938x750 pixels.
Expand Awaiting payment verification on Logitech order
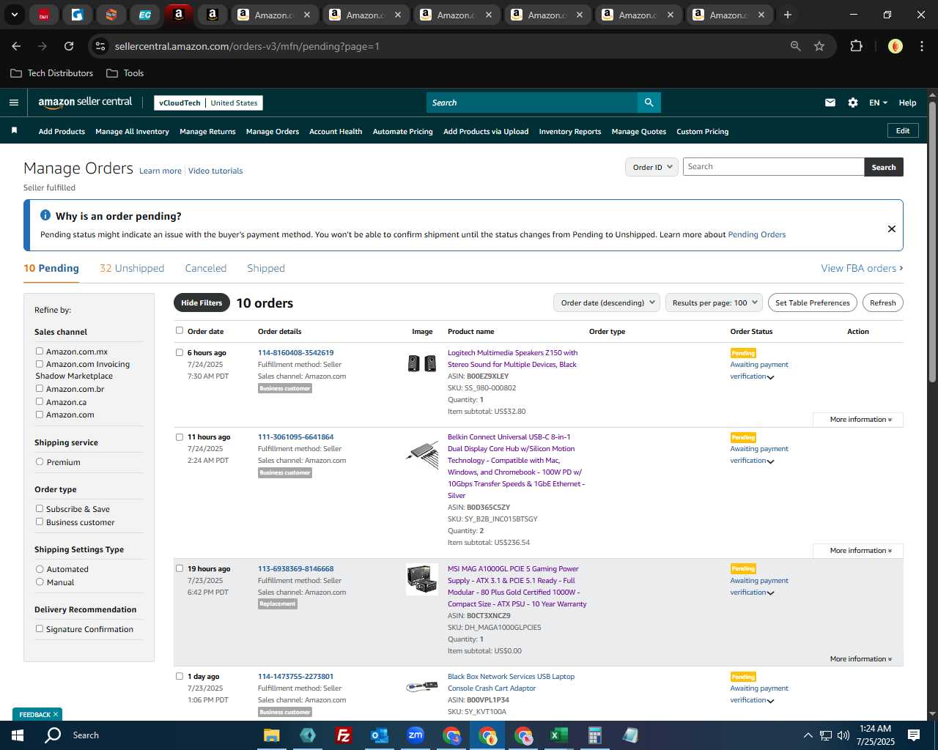[759, 371]
